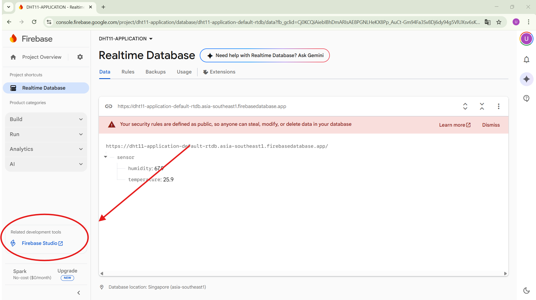Image resolution: width=536 pixels, height=300 pixels.
Task: Copy database URL link icon
Action: click(x=109, y=106)
